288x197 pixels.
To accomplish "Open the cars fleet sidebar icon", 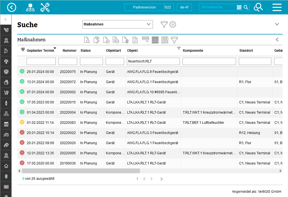I will pyautogui.click(x=6, y=145).
